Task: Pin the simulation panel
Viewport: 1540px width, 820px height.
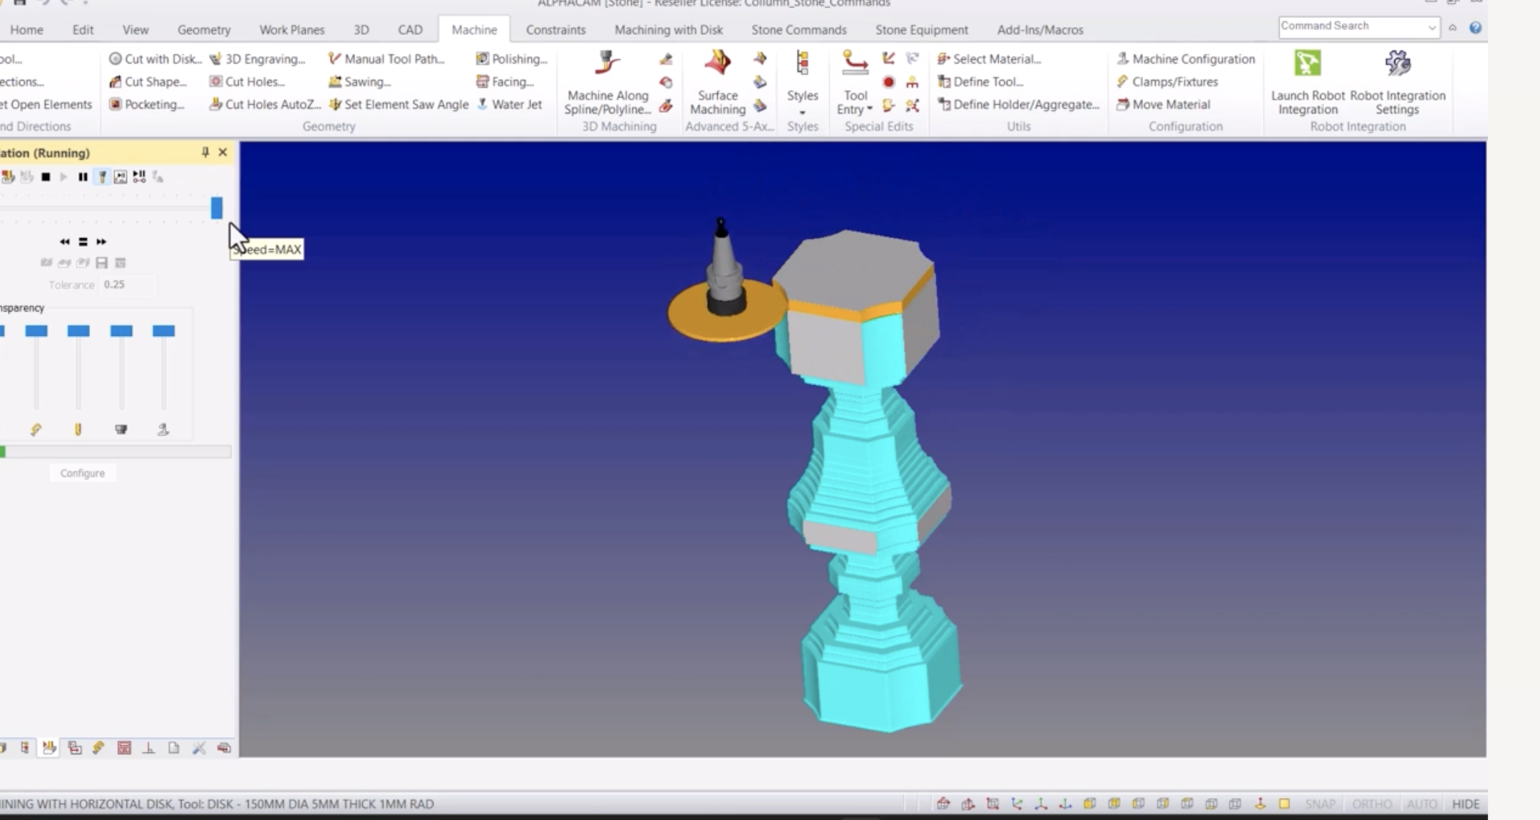Action: (x=205, y=152)
